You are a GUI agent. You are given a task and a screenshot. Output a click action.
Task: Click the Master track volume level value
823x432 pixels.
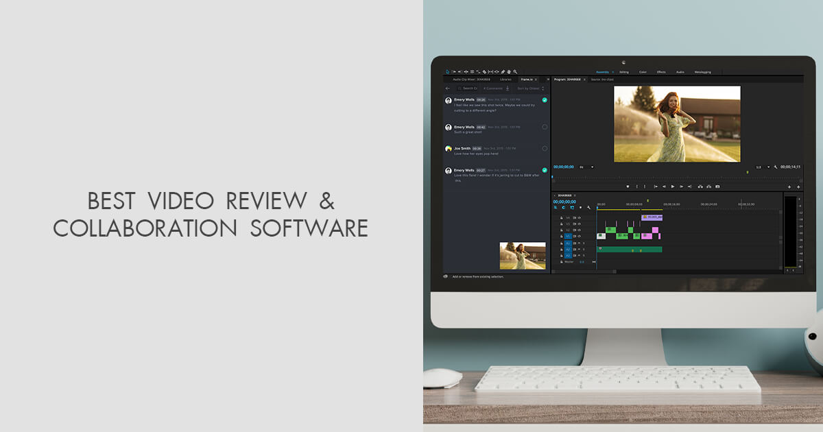pyautogui.click(x=582, y=262)
